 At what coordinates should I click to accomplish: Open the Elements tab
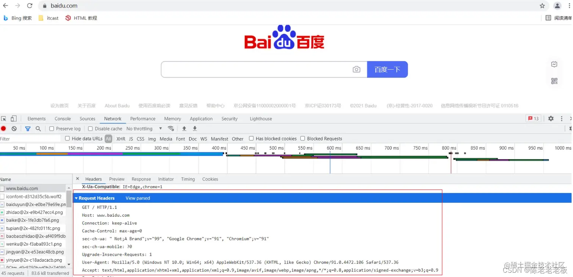(36, 119)
